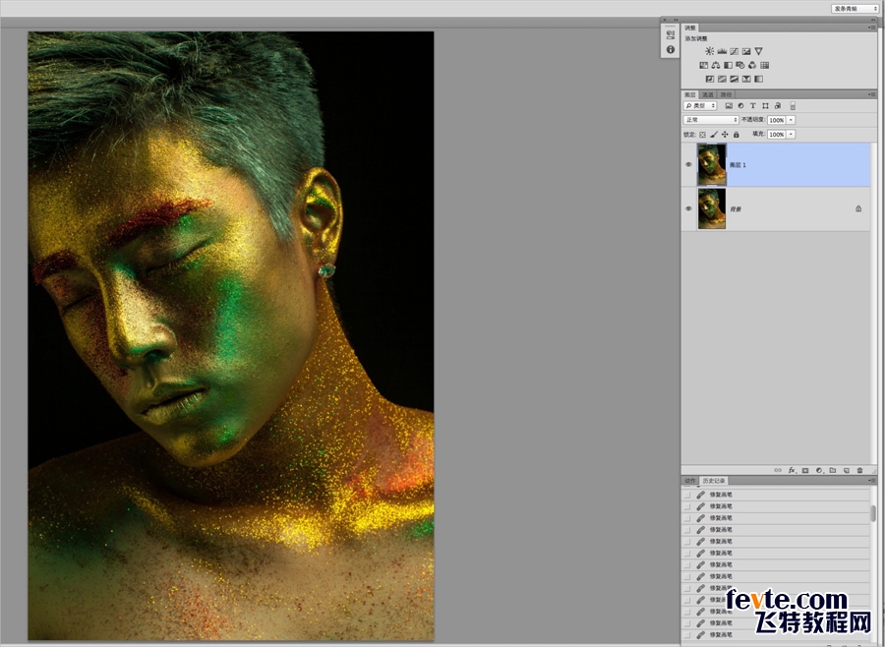This screenshot has height=647, width=885.
Task: Click the History panel scrollbar thumb
Action: tap(872, 512)
